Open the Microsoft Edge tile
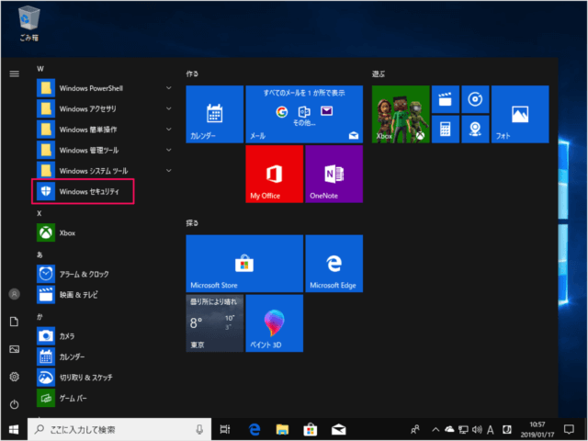 coord(334,263)
